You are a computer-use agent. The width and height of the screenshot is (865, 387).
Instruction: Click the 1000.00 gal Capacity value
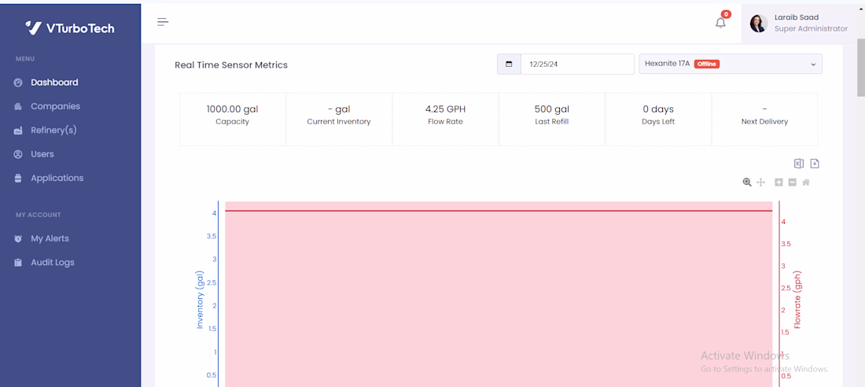pyautogui.click(x=232, y=109)
